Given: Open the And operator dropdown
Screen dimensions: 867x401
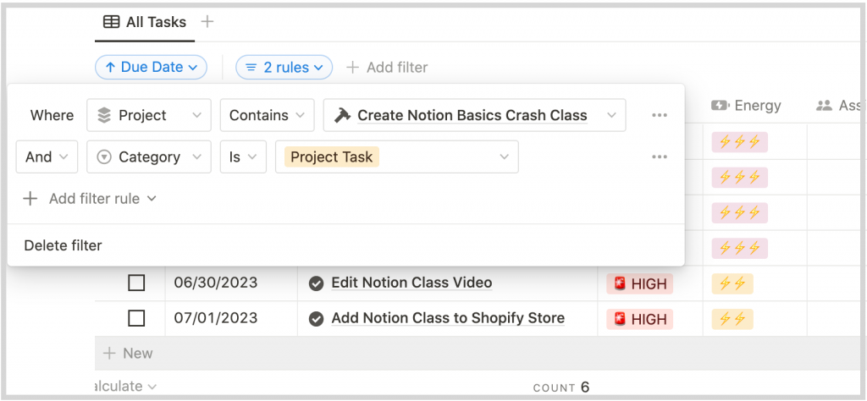Looking at the screenshot, I should coord(47,157).
